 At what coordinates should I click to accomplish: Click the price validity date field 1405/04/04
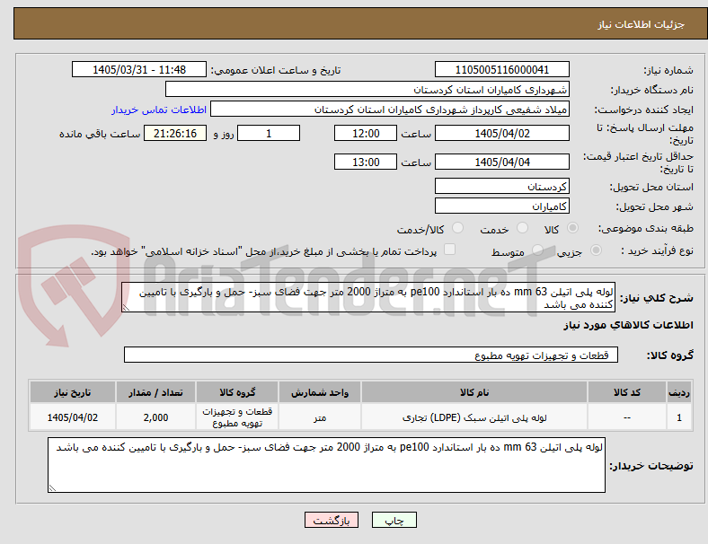point(501,162)
